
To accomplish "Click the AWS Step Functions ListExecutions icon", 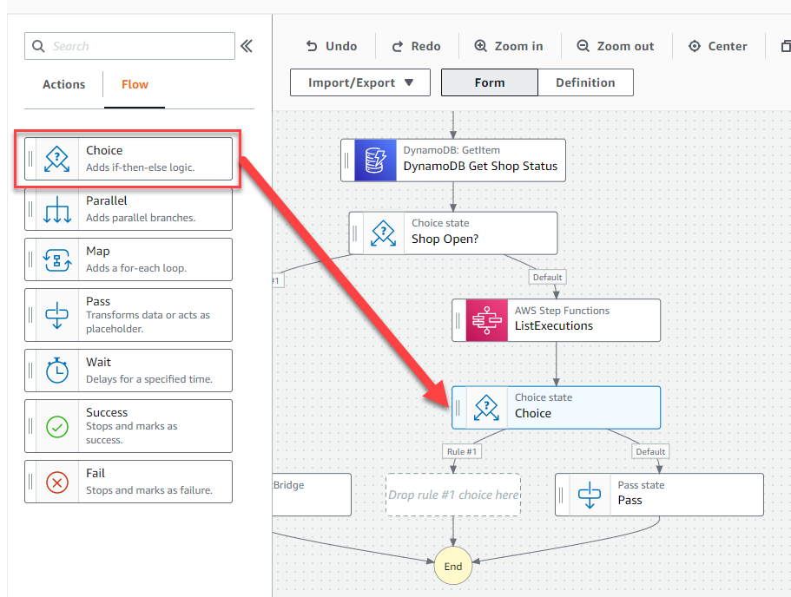I will click(487, 320).
